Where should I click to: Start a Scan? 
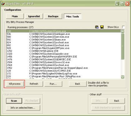pos(14,101)
